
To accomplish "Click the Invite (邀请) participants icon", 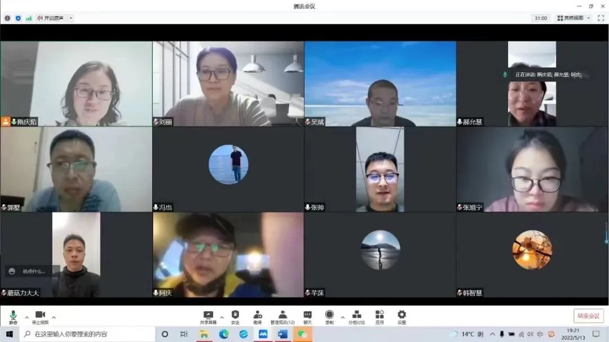I will (258, 316).
